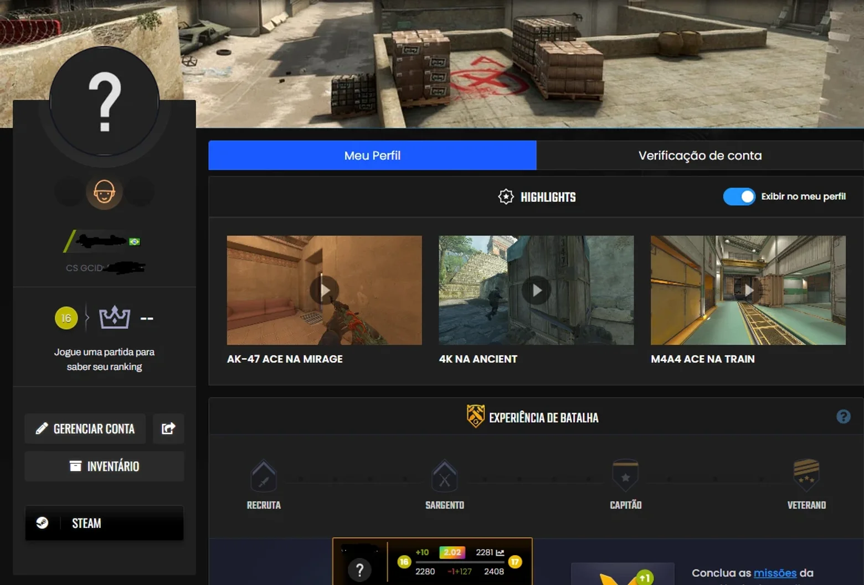This screenshot has height=585, width=864.
Task: Click the 2280 rating value
Action: point(425,571)
